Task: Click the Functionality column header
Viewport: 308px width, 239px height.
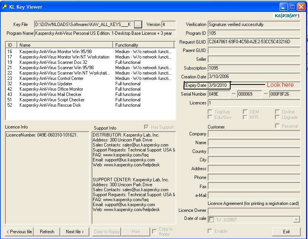Action: coord(143,45)
